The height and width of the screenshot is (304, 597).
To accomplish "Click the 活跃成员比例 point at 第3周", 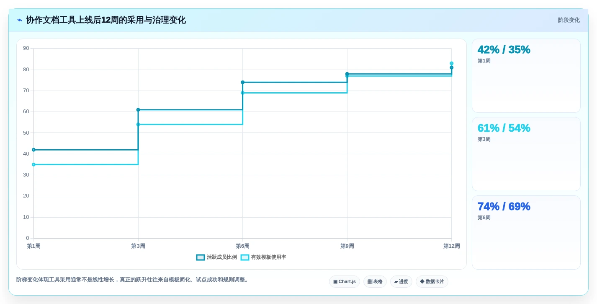I will point(138,110).
